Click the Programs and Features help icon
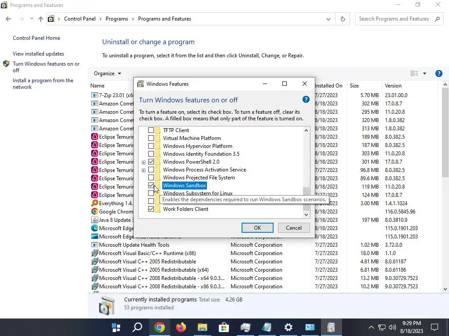449x336 pixels. coord(438,73)
